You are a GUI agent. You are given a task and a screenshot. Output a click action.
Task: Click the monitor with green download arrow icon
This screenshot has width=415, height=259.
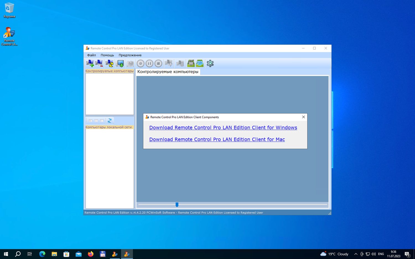coord(120,63)
